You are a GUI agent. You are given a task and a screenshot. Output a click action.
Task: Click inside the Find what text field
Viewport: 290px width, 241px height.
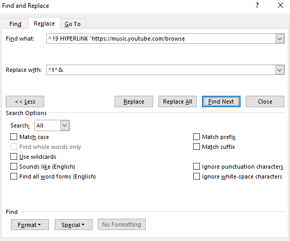point(161,39)
